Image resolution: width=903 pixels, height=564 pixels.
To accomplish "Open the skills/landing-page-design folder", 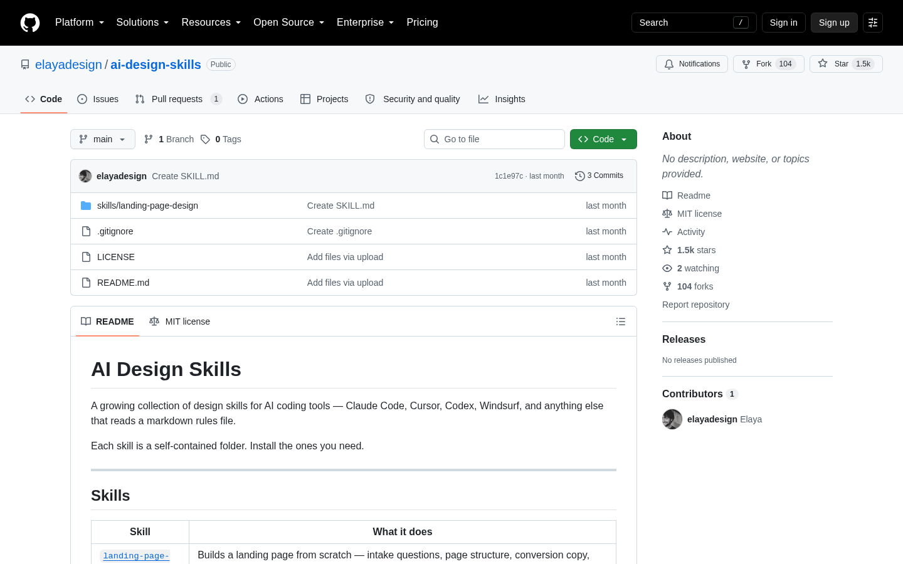I will [147, 206].
